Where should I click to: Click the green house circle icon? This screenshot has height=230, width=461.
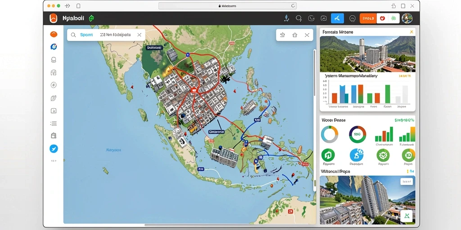click(x=328, y=155)
